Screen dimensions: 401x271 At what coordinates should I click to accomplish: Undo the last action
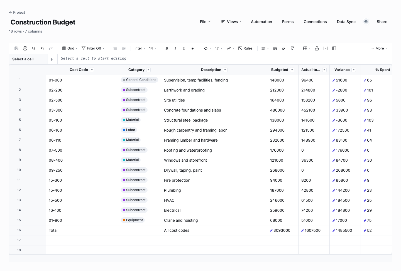tap(42, 48)
